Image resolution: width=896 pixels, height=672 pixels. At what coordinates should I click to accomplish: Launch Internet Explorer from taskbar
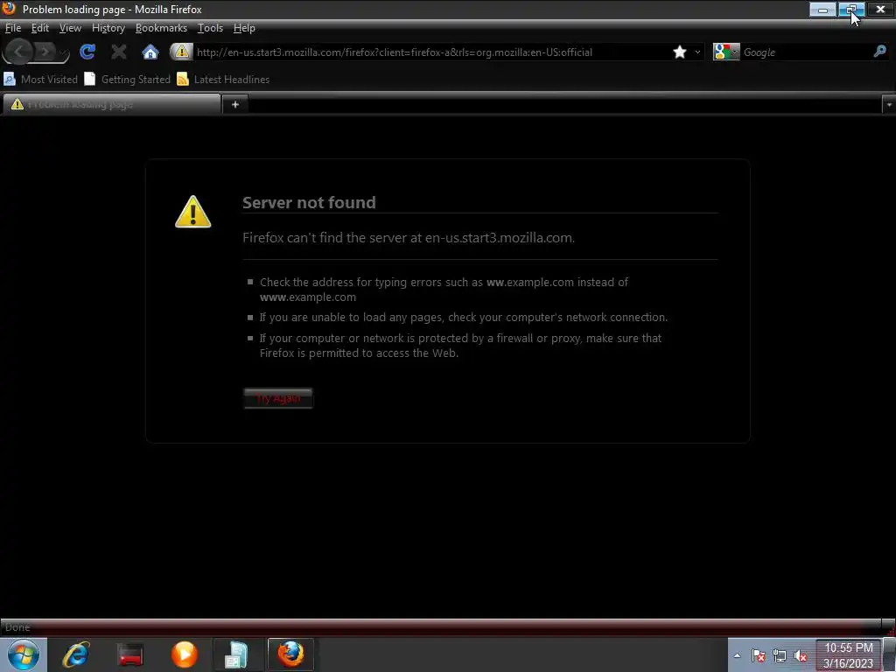pyautogui.click(x=76, y=654)
